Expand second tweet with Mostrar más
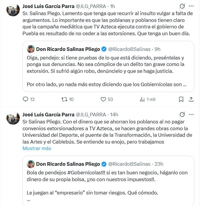The image size is (209, 206). pyautogui.click(x=37, y=149)
